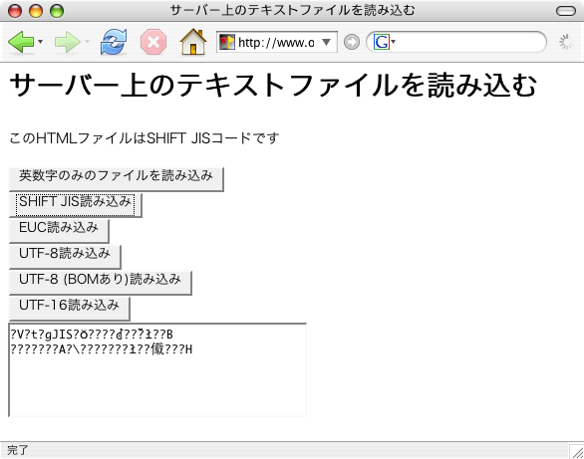Click the UTF-16読み込み button
The width and height of the screenshot is (584, 459).
[70, 309]
